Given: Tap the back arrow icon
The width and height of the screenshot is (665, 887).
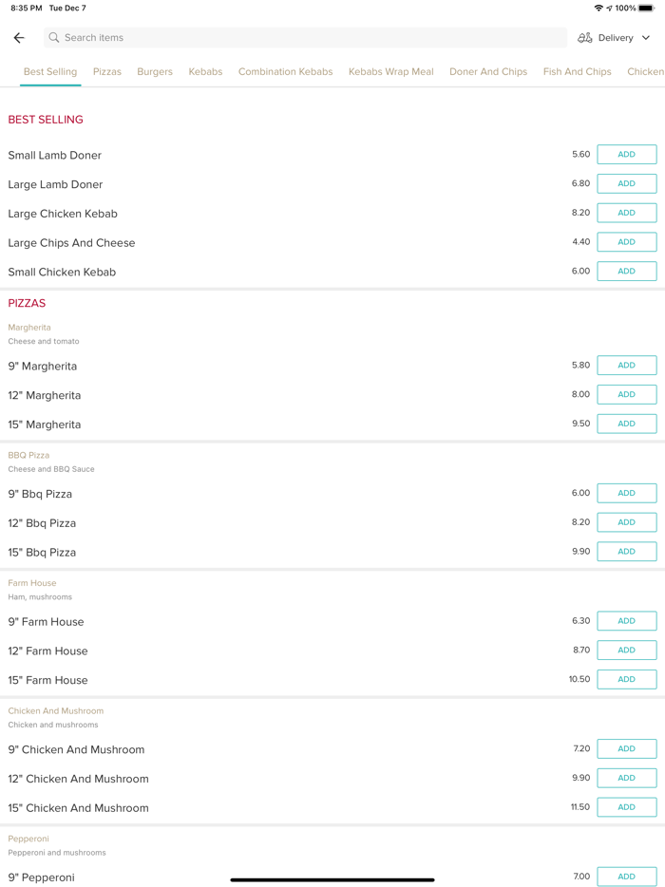Looking at the screenshot, I should (19, 38).
